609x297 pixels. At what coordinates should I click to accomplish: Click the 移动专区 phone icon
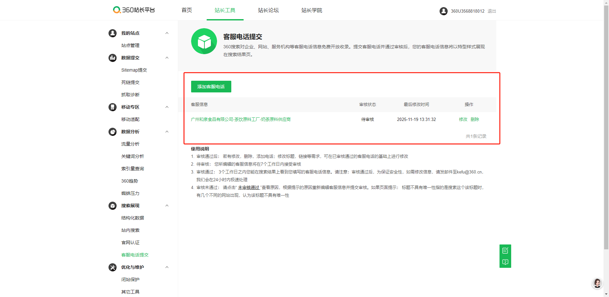click(112, 107)
